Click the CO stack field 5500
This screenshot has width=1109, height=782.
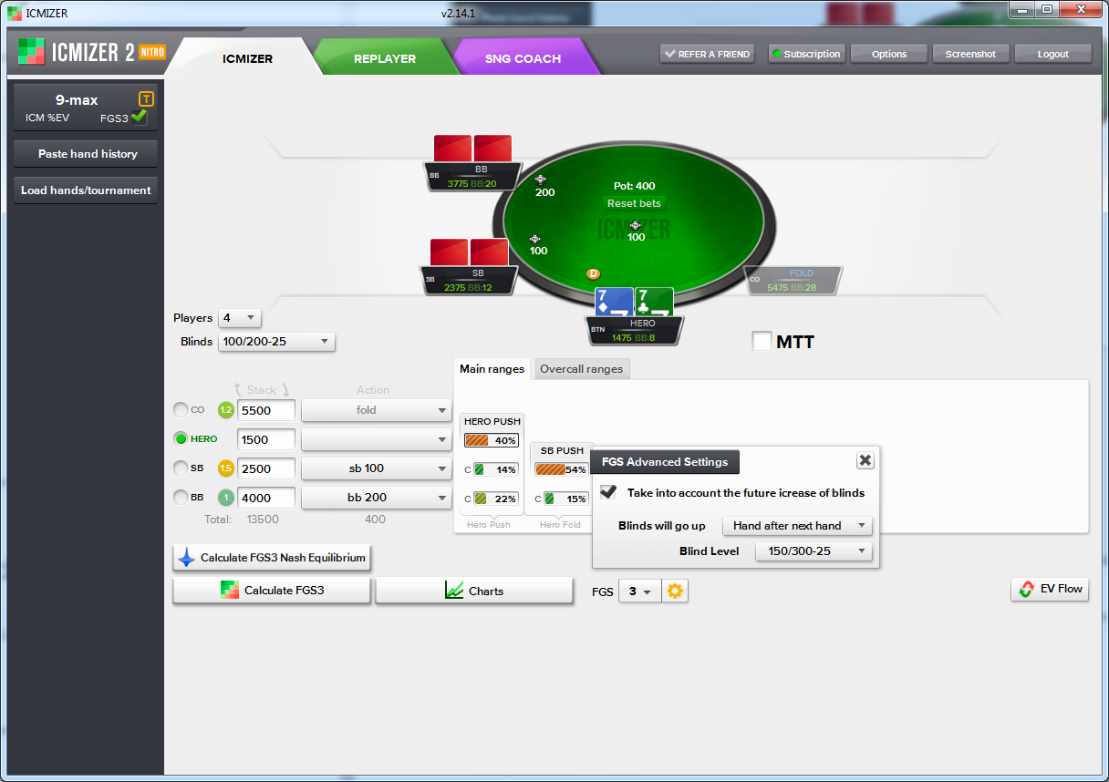point(266,410)
